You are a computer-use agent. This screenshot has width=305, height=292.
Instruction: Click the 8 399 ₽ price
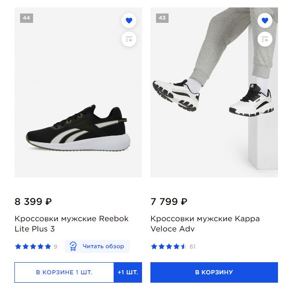33,202
